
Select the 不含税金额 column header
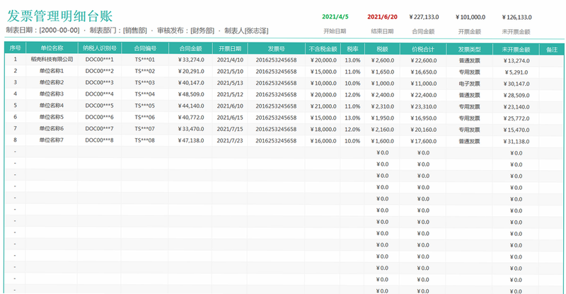click(323, 49)
